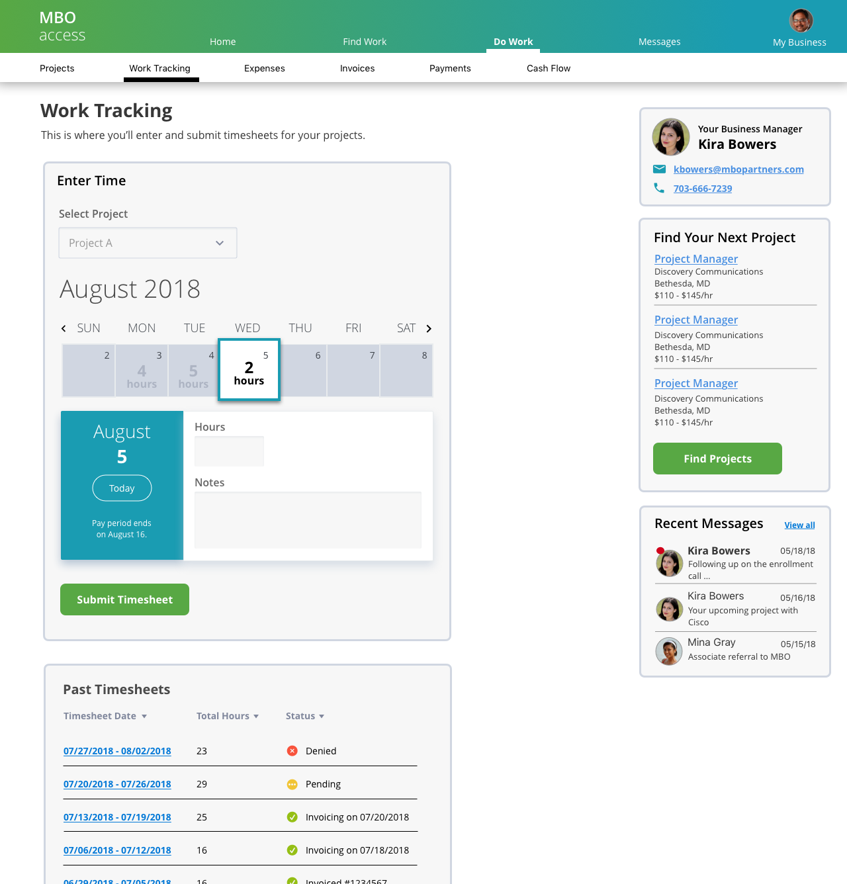Click the Find Projects button

coord(717,459)
